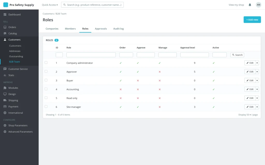This screenshot has height=165, width=265.
Task: Click the Add new button
Action: [x=252, y=20]
